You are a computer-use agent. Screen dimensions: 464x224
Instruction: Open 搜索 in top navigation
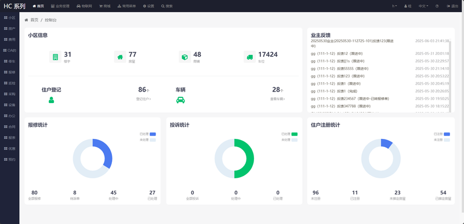[167, 6]
